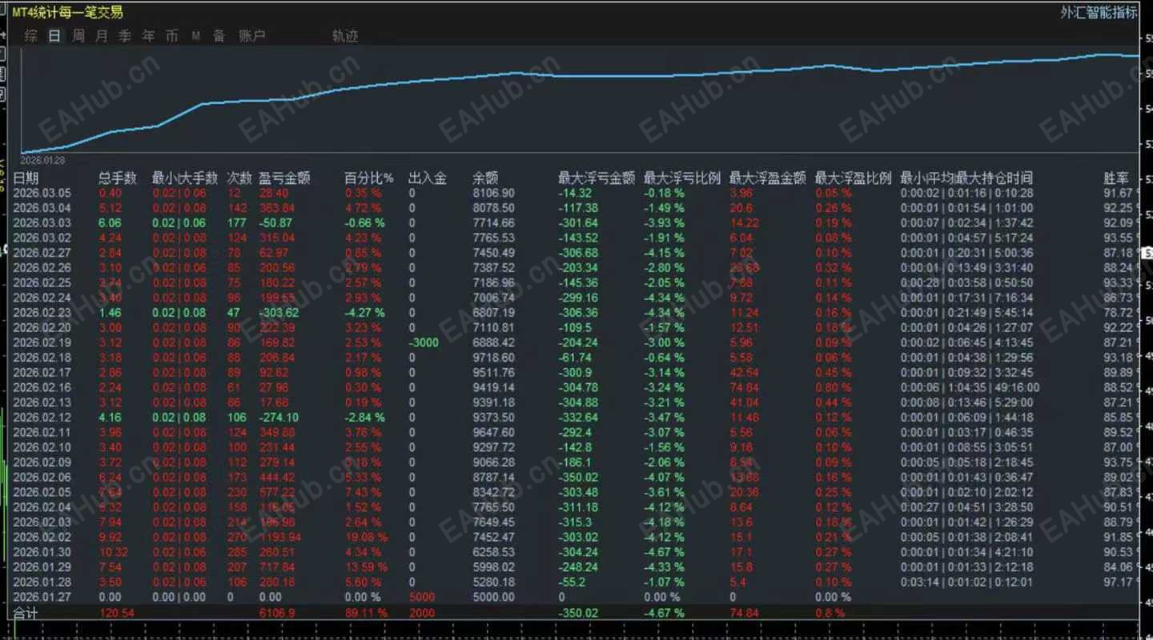Click the chart's 2026.01.28 start label

pyautogui.click(x=42, y=159)
